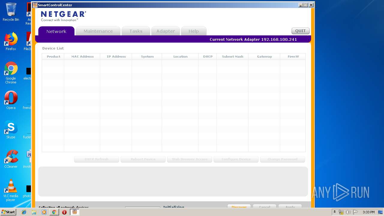Viewport: 384px width, 216px height.
Task: Click Chrome icon in the taskbar
Action: click(54, 212)
